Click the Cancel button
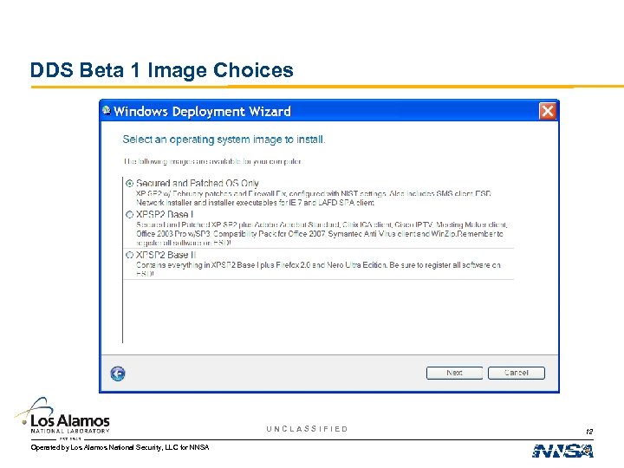 tap(517, 373)
